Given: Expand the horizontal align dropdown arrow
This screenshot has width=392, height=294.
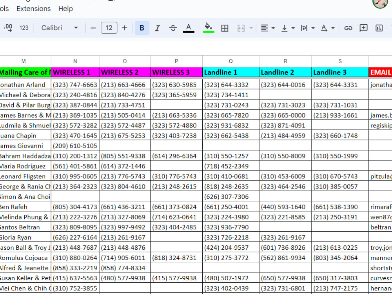Looking at the screenshot, I should pyautogui.click(x=273, y=28).
